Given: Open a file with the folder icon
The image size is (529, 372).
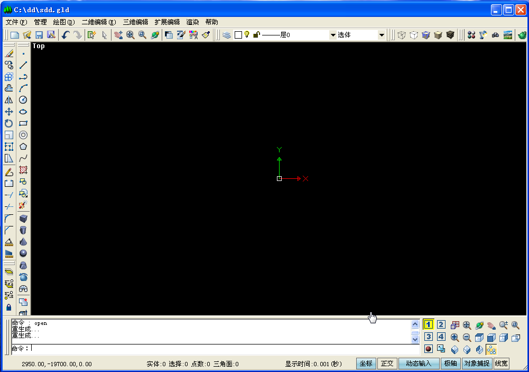Looking at the screenshot, I should pos(27,35).
